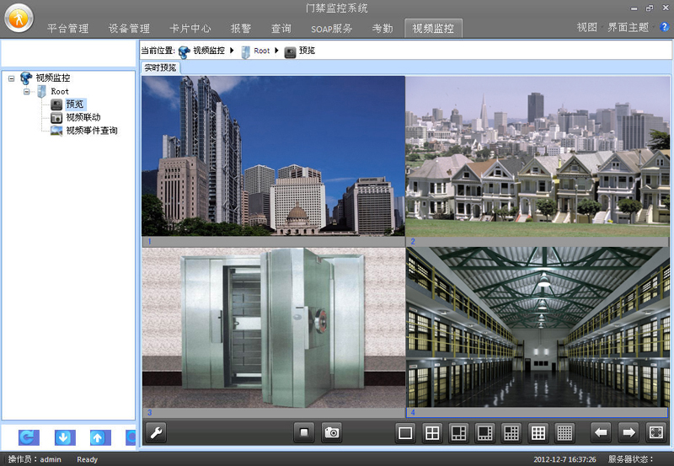This screenshot has height=466, width=674.
Task: Select 视频联动 in the tree
Action: 83,117
